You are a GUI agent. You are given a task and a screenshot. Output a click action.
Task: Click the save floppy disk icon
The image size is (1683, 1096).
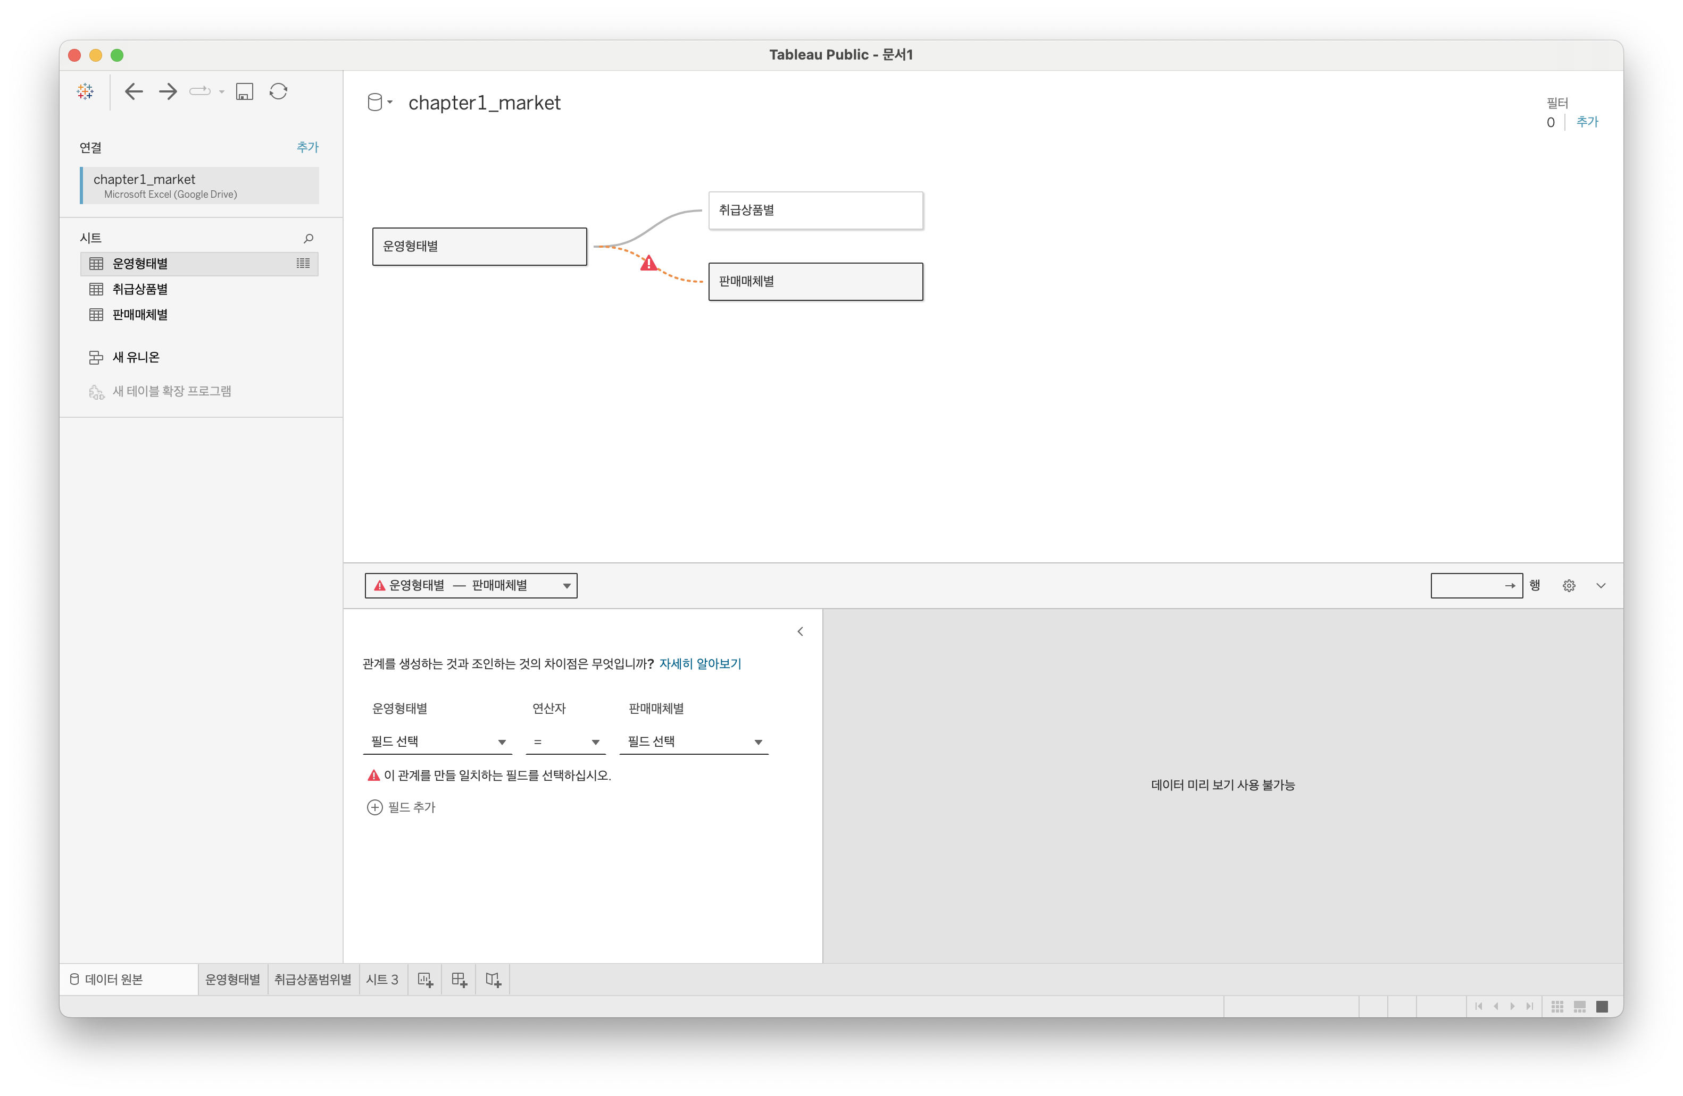click(245, 92)
